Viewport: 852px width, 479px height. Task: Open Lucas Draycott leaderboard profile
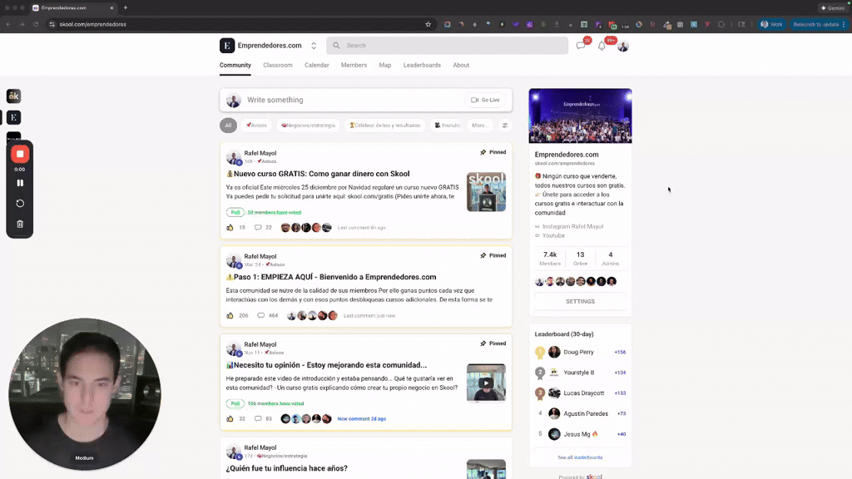pos(583,393)
